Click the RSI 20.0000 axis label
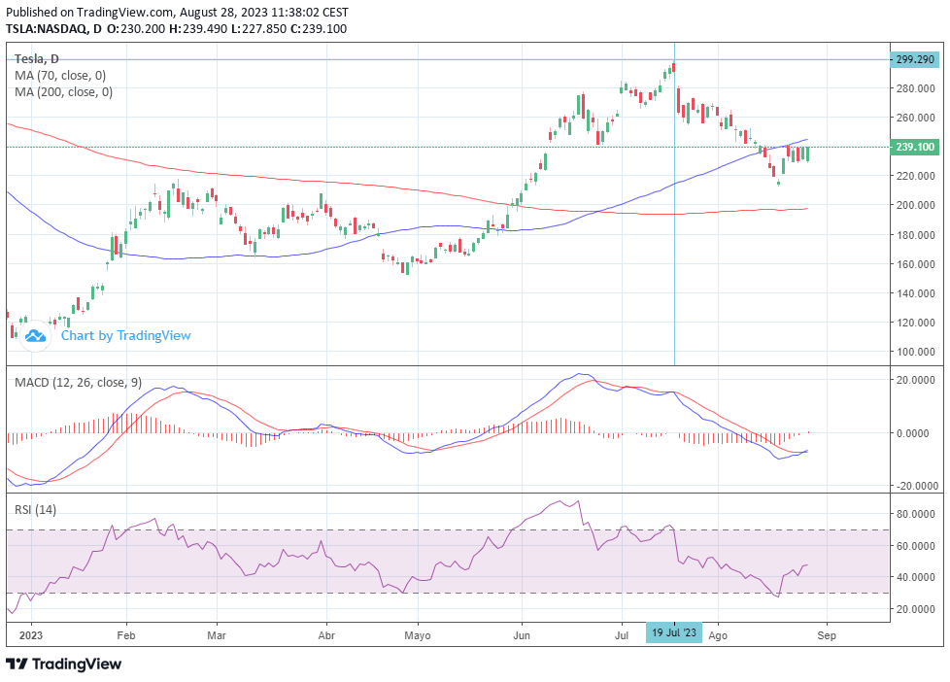The height and width of the screenshot is (682, 950). [915, 609]
